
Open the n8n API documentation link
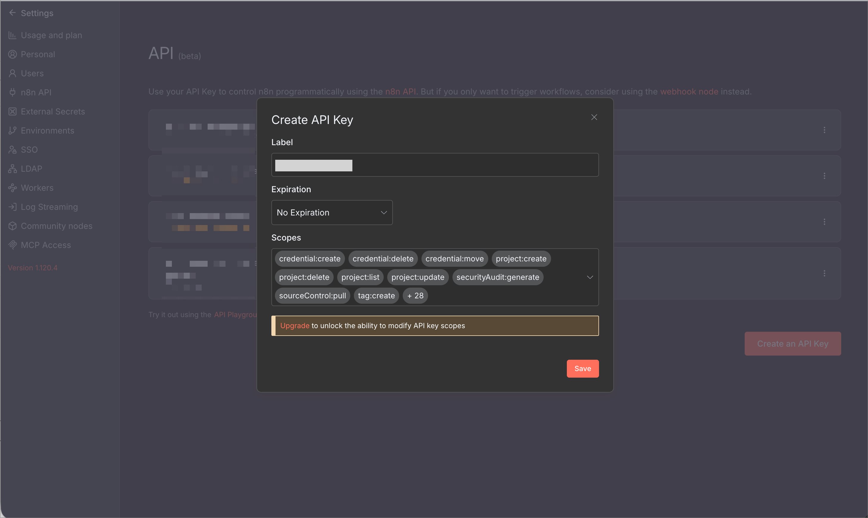click(400, 91)
